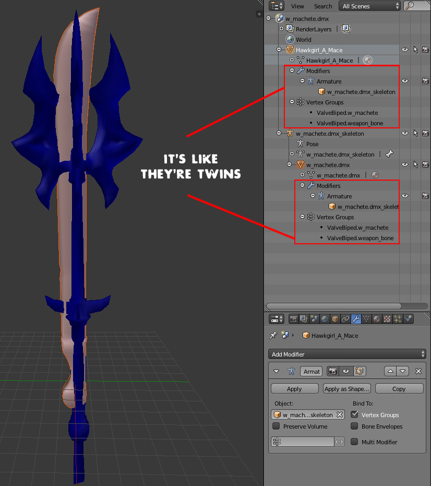Collapse the Hawkgirl_A_Mace object node
This screenshot has height=486, width=431.
[x=279, y=50]
